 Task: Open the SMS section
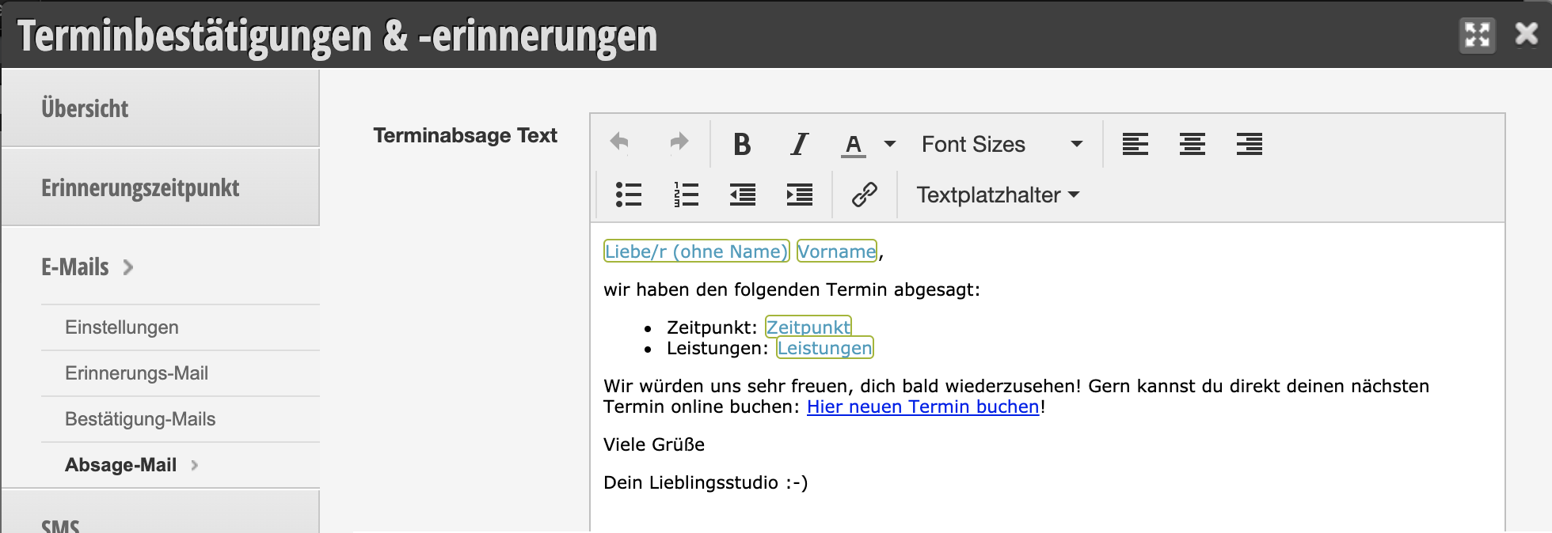click(161, 512)
